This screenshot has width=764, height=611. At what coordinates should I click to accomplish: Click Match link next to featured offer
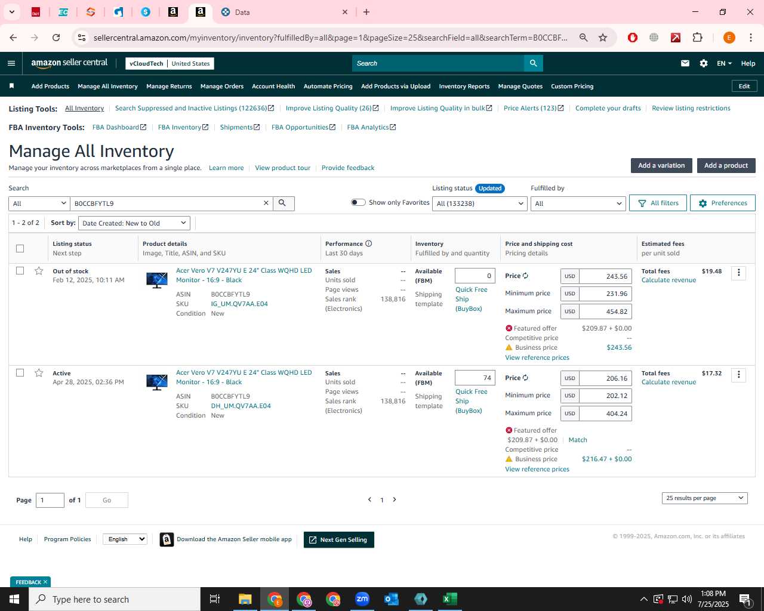point(578,440)
